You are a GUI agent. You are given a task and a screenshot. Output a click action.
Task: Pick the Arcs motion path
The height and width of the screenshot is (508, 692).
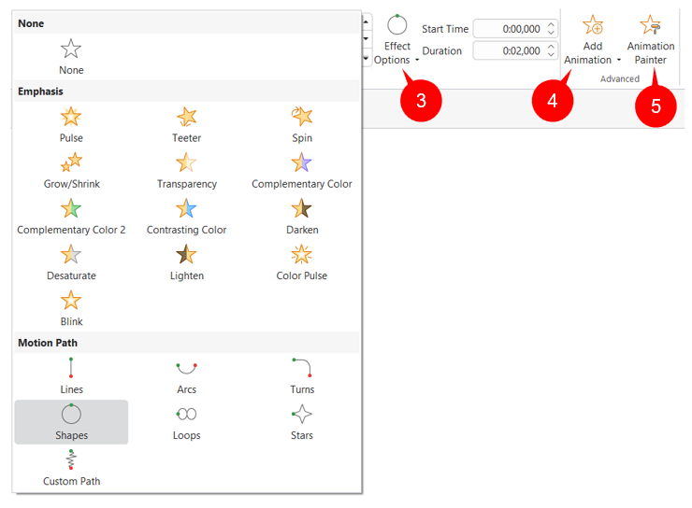[x=187, y=374]
